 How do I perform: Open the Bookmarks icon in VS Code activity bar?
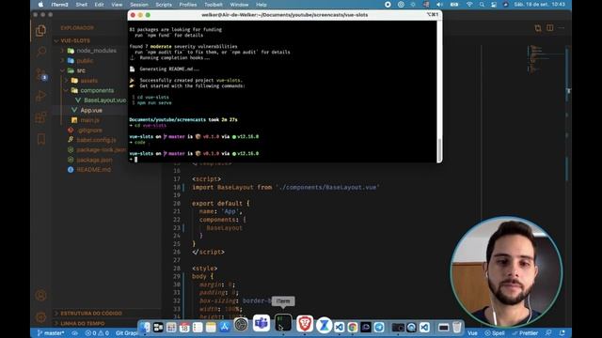(x=40, y=139)
